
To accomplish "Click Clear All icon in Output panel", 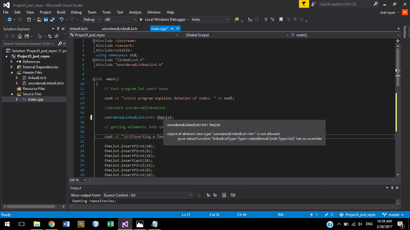I will [224, 195].
